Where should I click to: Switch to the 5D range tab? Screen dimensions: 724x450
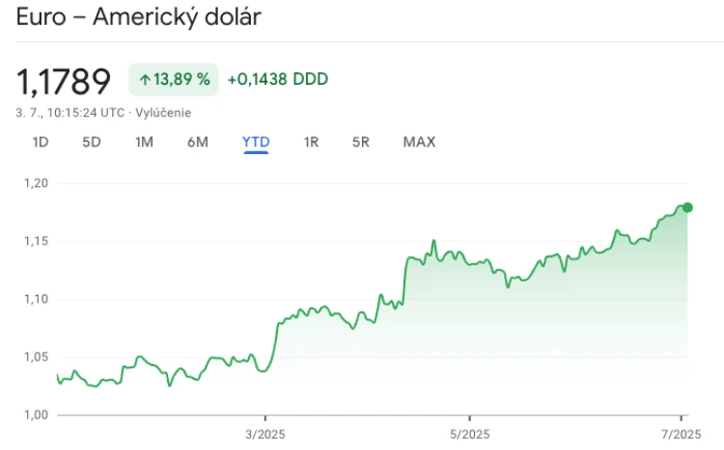pos(92,142)
